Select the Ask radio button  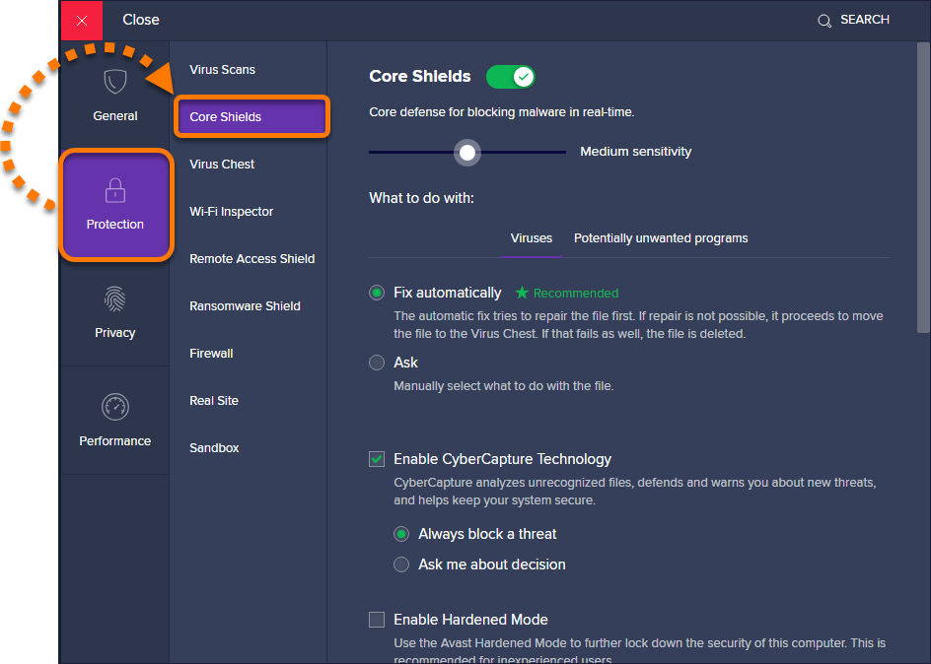point(376,363)
